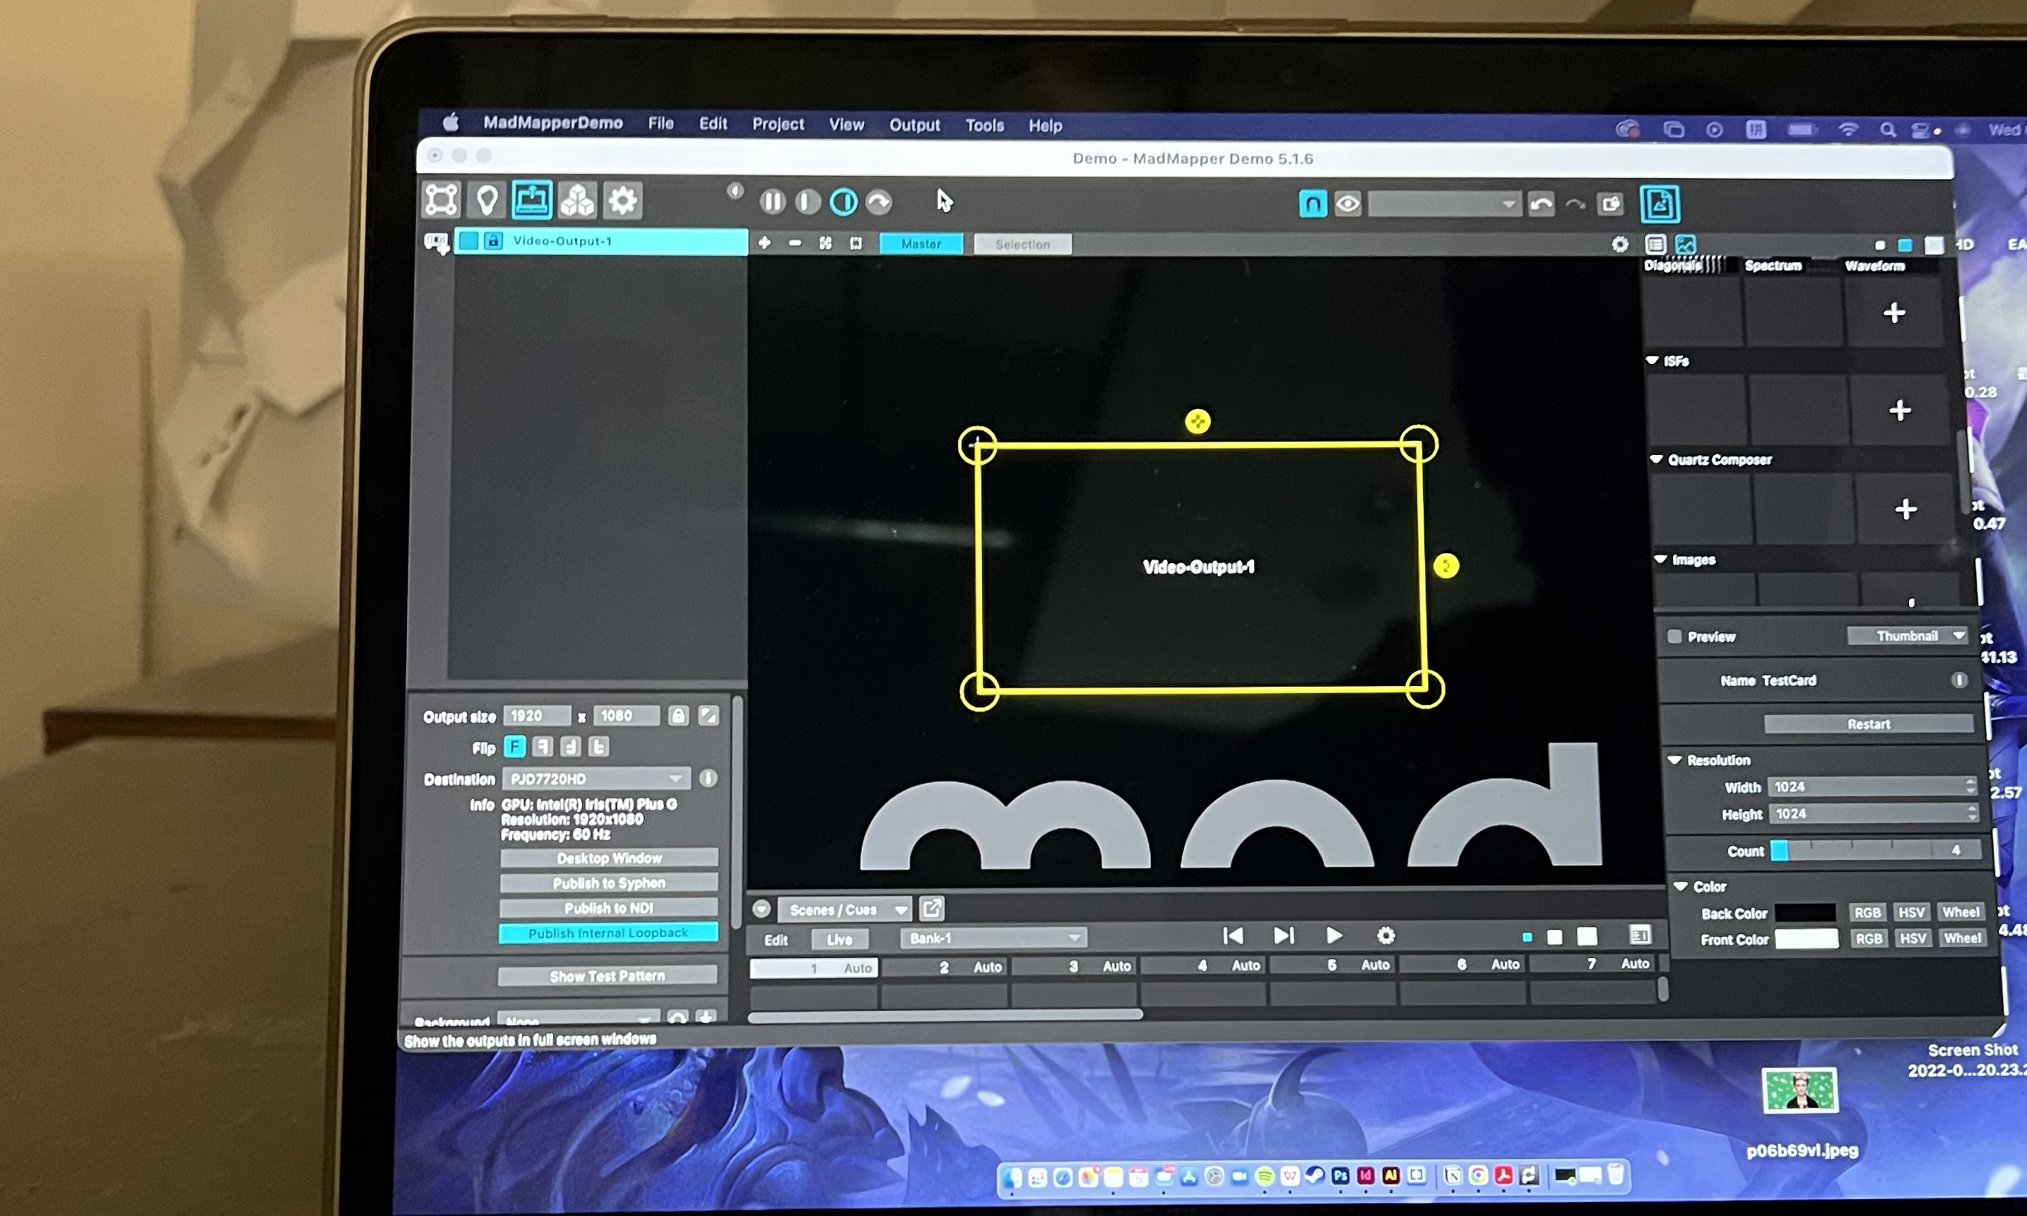Click the Show Test Pattern button

click(x=607, y=976)
